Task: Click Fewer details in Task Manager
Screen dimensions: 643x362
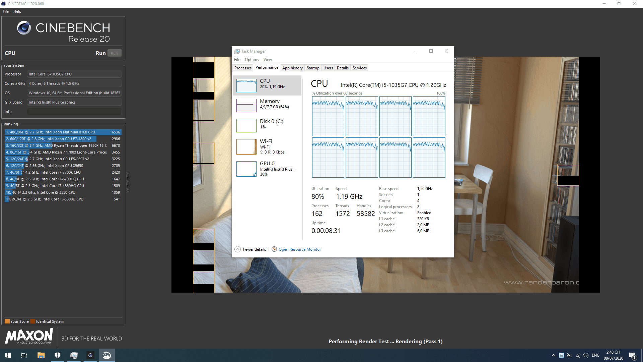Action: [x=255, y=249]
